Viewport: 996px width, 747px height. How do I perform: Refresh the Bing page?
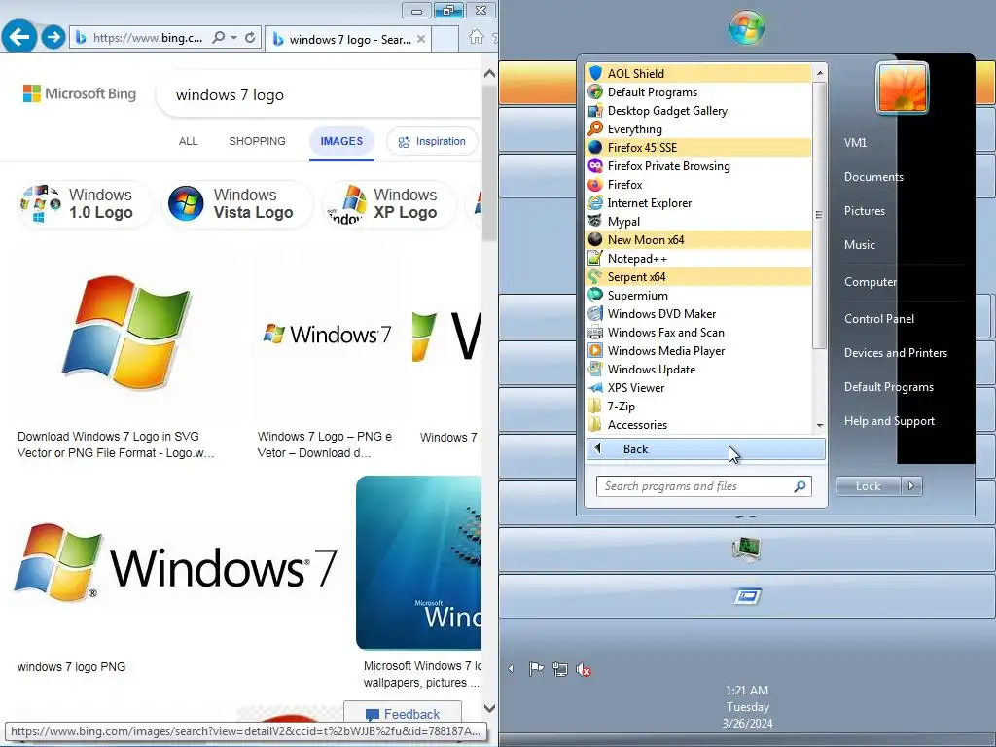pos(250,38)
